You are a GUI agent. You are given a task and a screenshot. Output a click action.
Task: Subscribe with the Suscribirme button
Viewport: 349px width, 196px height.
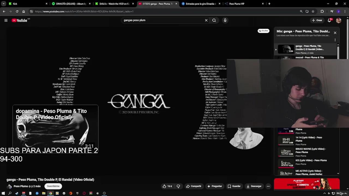pyautogui.click(x=53, y=186)
